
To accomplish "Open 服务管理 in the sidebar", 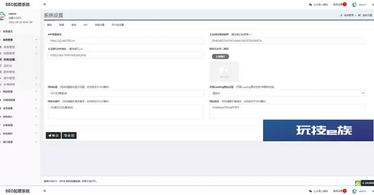I will (9, 72).
